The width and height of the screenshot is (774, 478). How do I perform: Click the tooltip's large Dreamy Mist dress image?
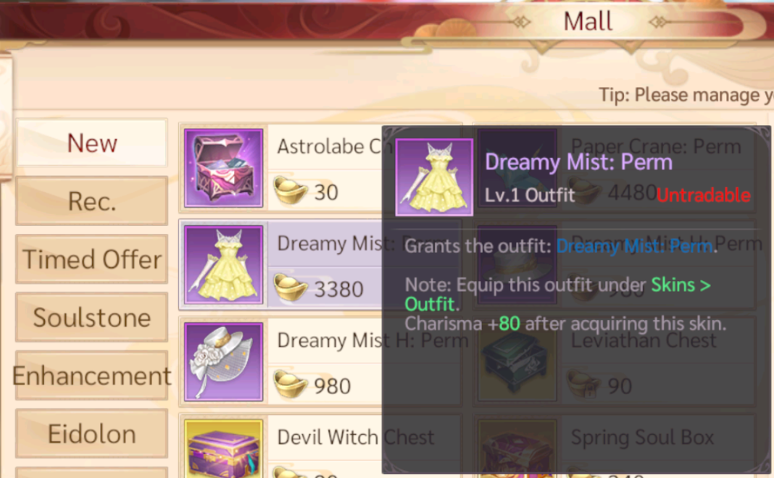click(434, 177)
